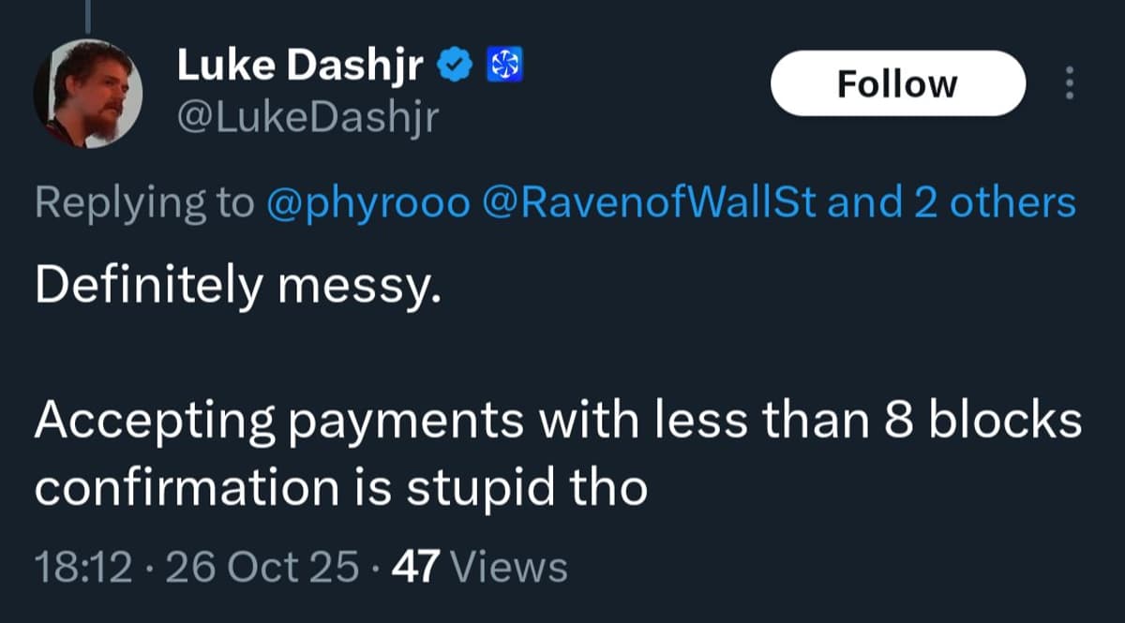Open Luke Dashjr's profile picture
The image size is (1125, 623).
pos(89,95)
